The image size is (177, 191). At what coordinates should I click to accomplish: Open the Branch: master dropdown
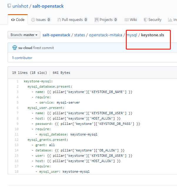click(x=24, y=35)
